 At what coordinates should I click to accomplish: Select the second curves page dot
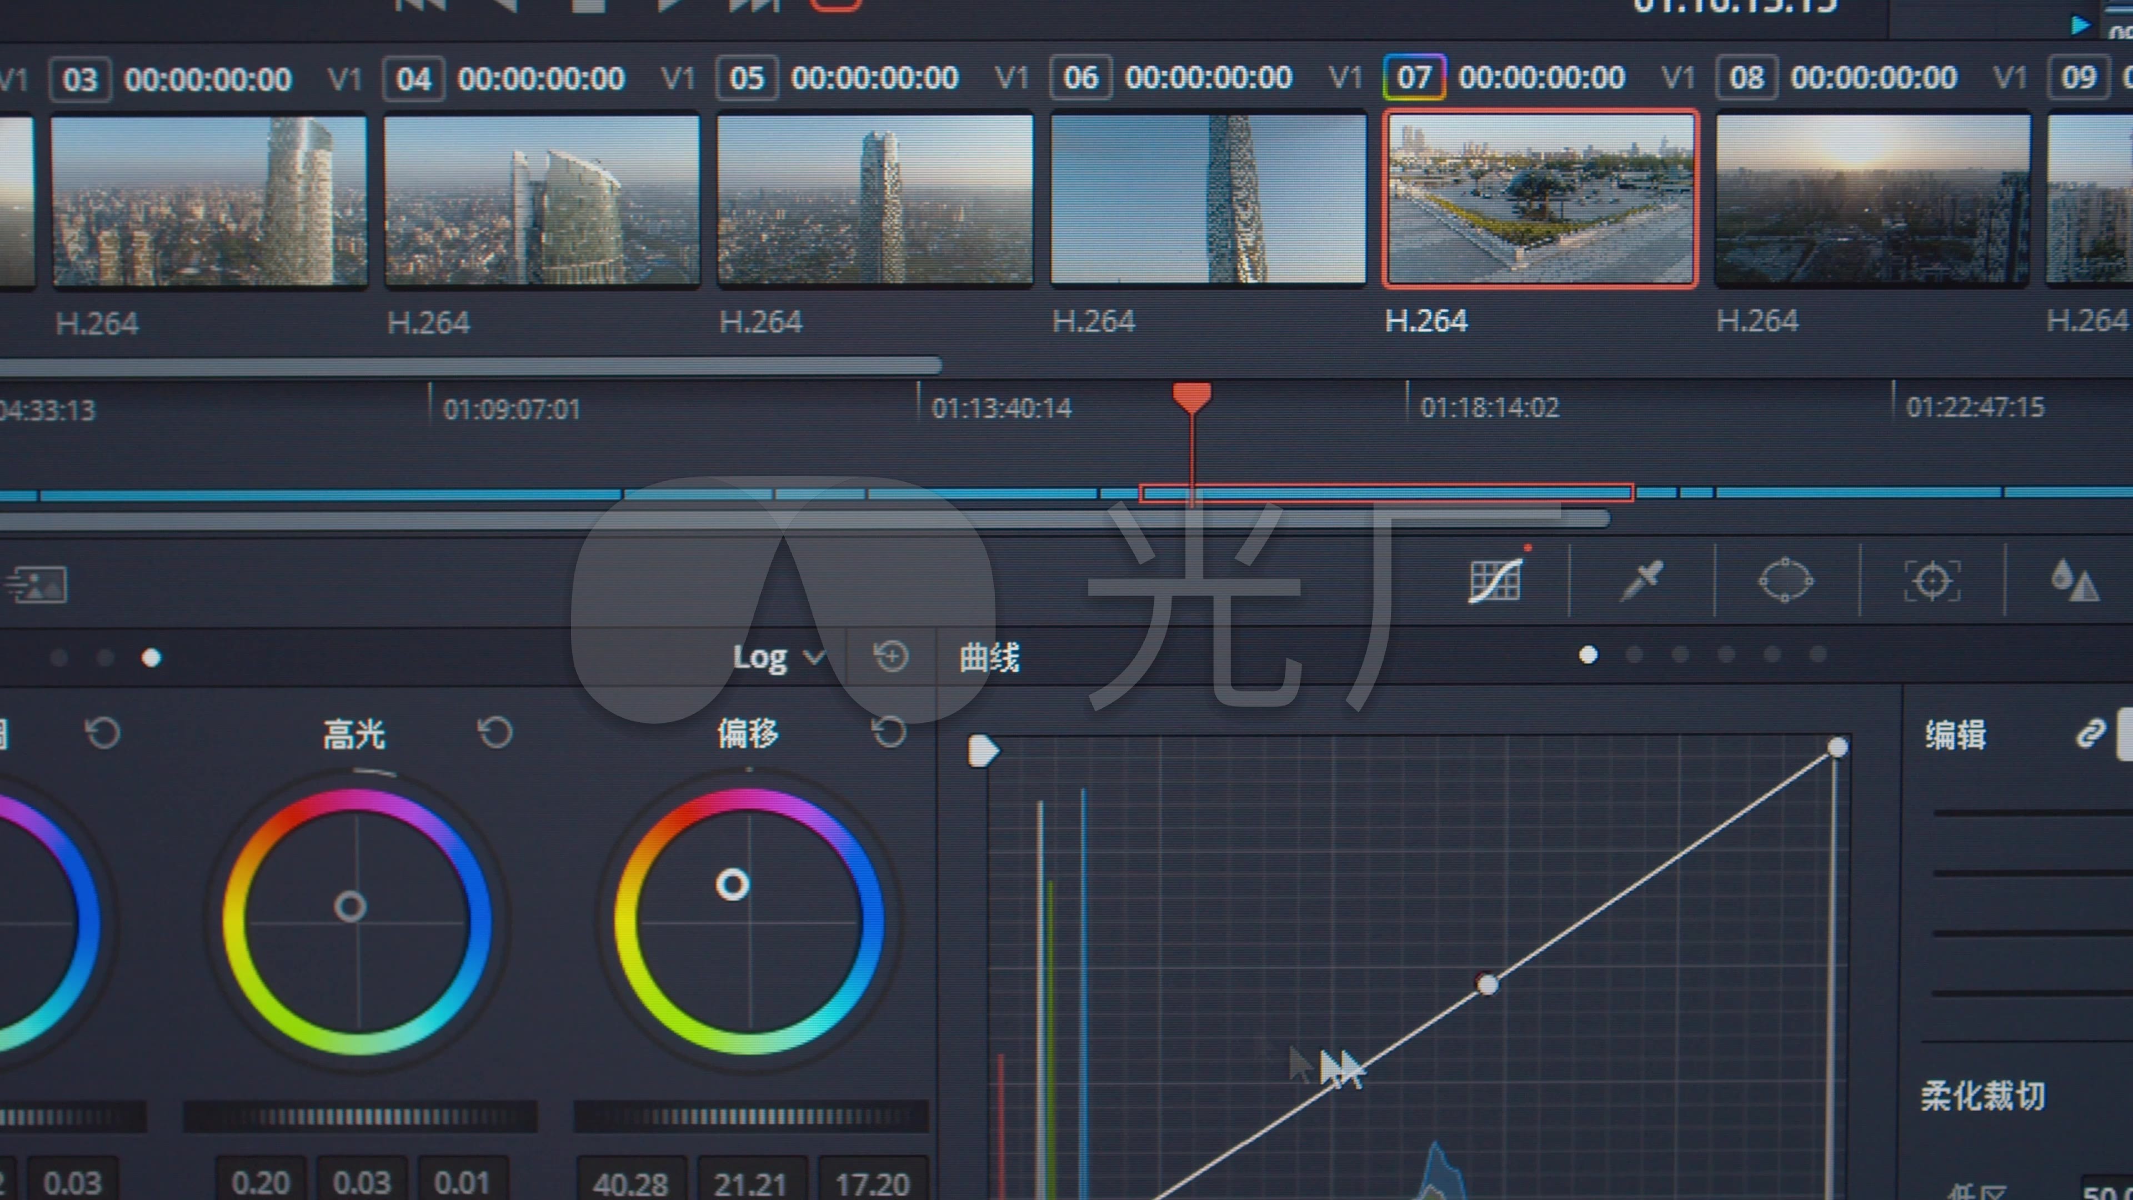(x=1635, y=655)
